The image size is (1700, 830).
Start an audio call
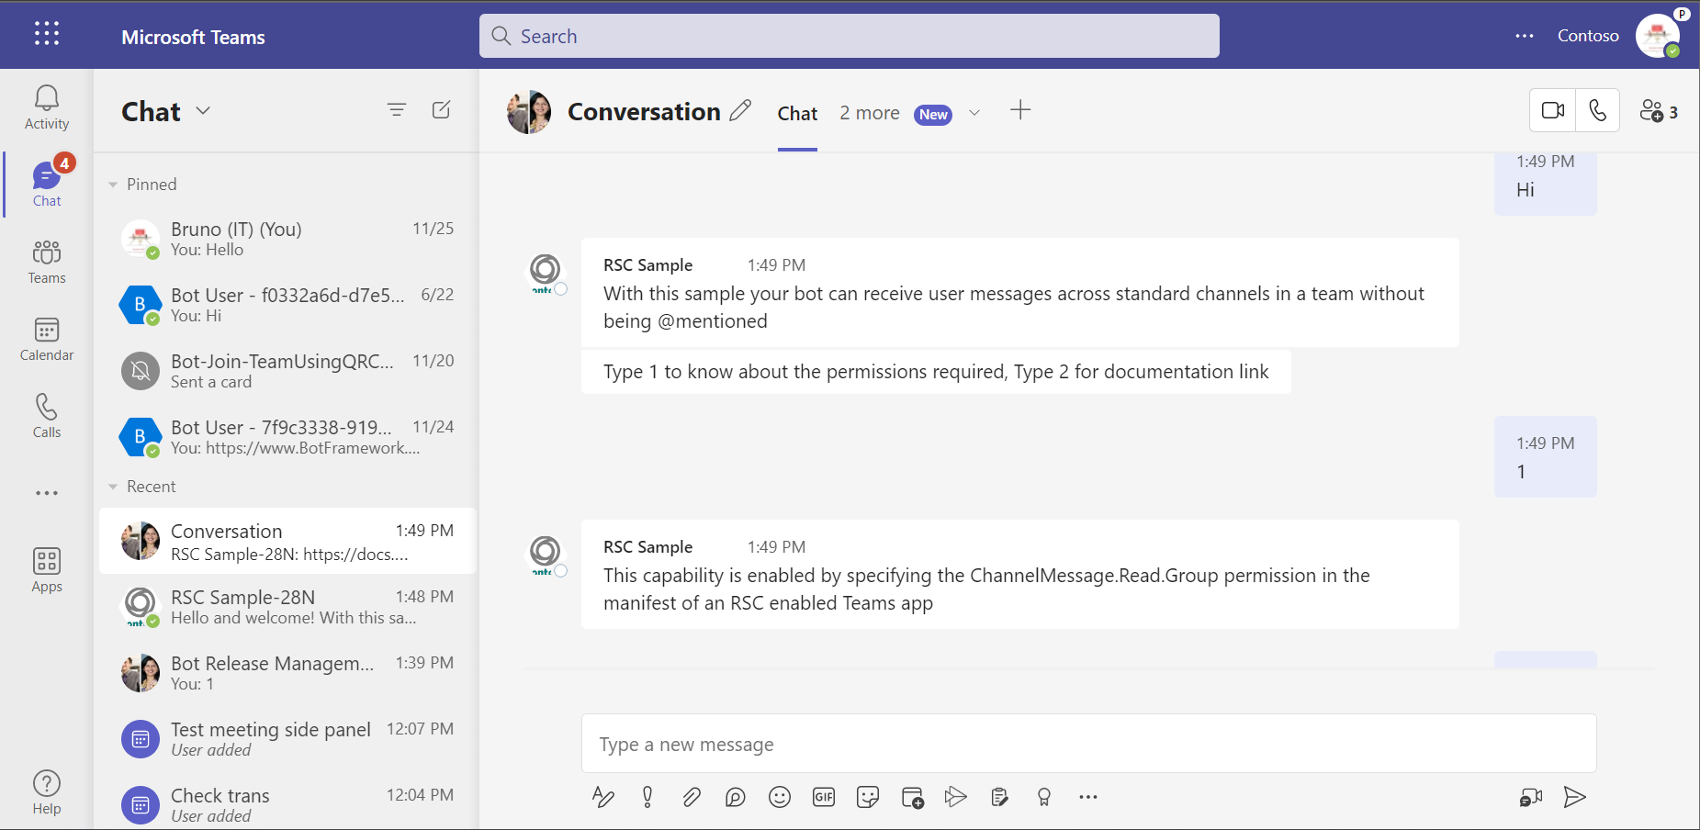pos(1598,111)
